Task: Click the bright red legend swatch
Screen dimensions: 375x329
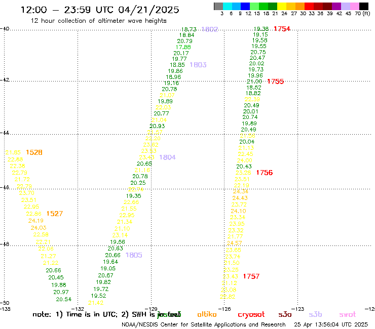Action: click(309, 6)
